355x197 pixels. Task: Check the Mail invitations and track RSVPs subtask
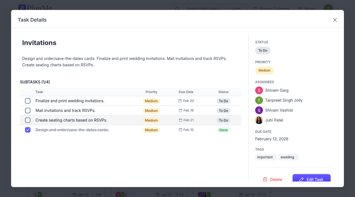click(x=28, y=111)
